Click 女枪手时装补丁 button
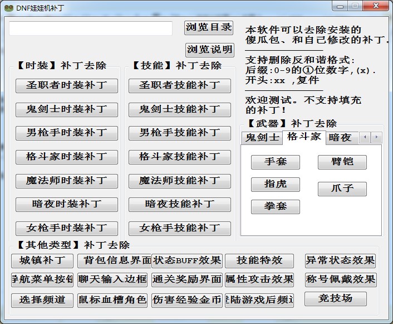 click(x=67, y=228)
